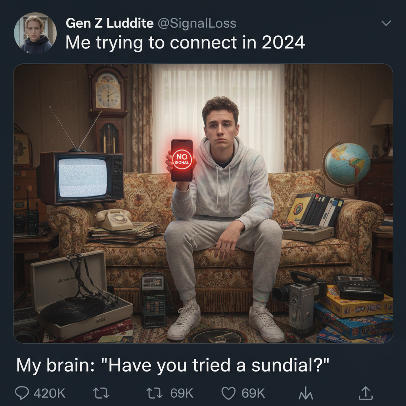Viewport: 406px width, 406px height.
Task: Open the reply speech bubble icon
Action: click(22, 393)
